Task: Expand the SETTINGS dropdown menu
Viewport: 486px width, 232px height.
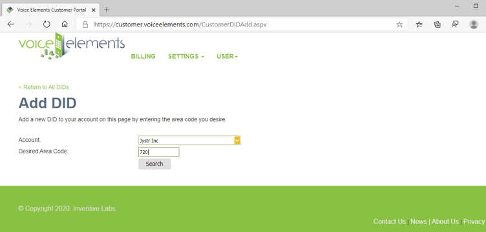Action: coord(186,57)
